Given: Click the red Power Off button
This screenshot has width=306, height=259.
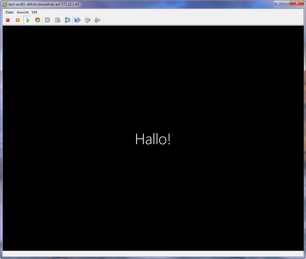Looking at the screenshot, I should (x=8, y=20).
